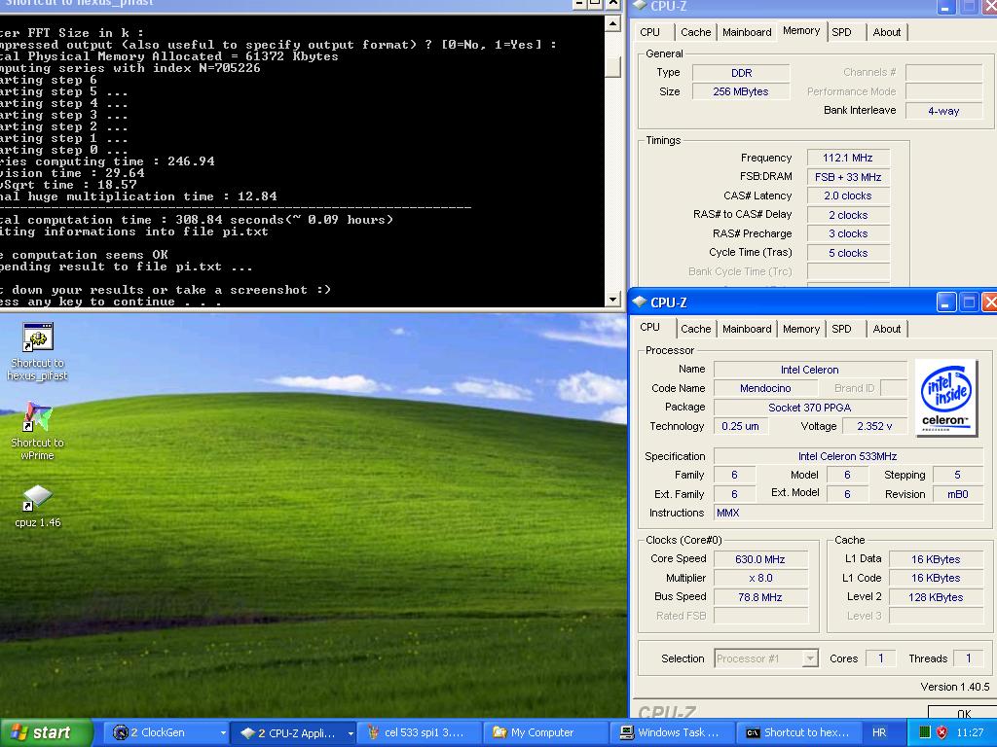The image size is (997, 747).
Task: Select the Cache tab in front CPU-Z window
Action: click(695, 329)
